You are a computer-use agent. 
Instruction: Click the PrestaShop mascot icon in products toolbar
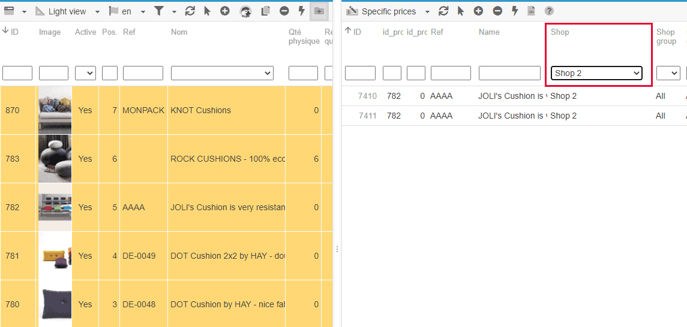pyautogui.click(x=245, y=11)
